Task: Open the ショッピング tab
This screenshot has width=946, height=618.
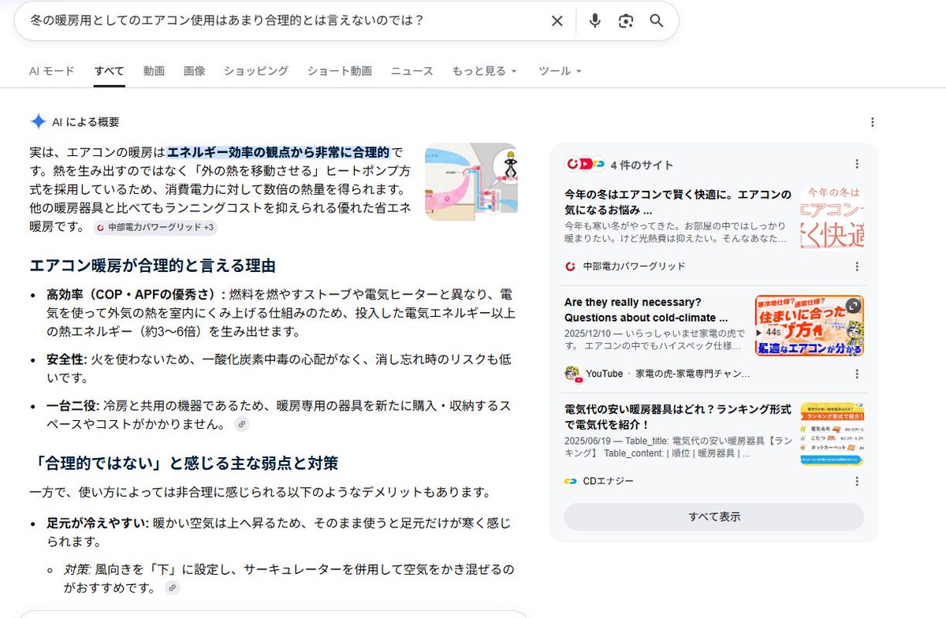Action: click(x=256, y=71)
